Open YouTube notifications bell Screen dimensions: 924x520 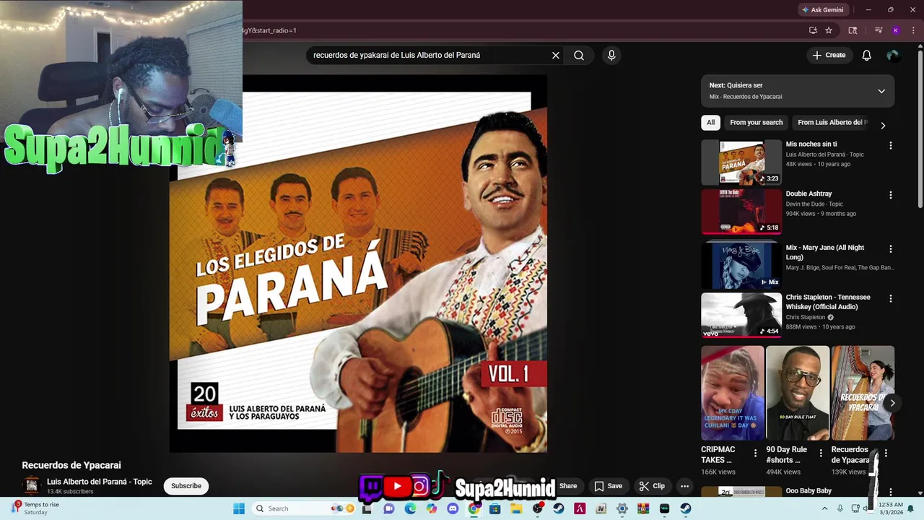[x=867, y=55]
